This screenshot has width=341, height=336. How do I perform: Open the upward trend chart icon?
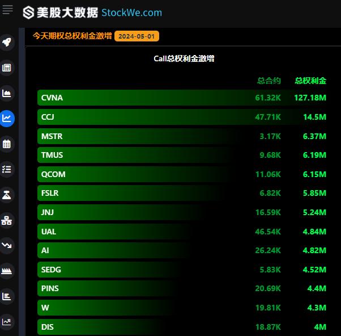pos(7,322)
